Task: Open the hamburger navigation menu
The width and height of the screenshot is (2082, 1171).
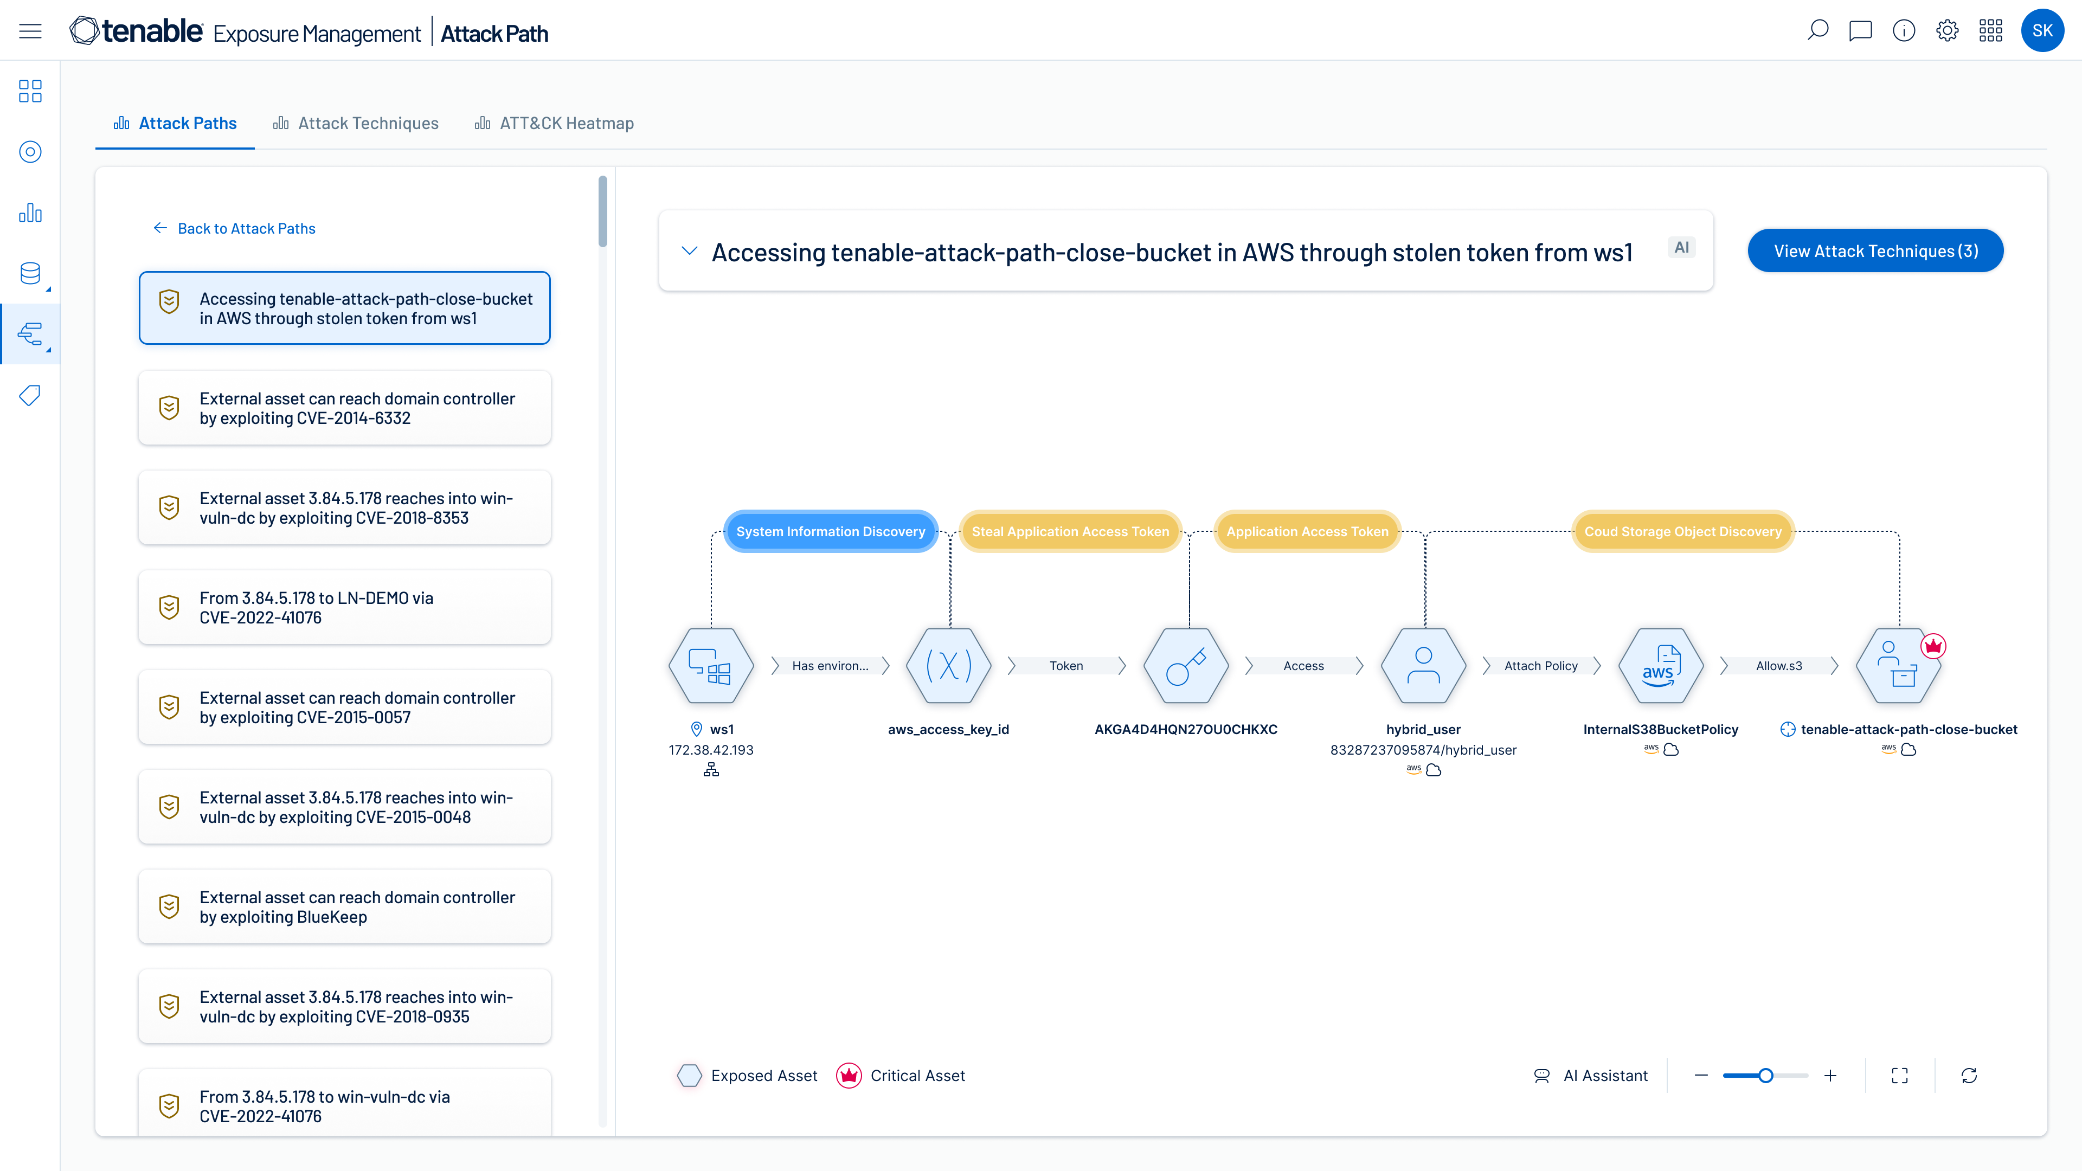Action: coord(30,31)
